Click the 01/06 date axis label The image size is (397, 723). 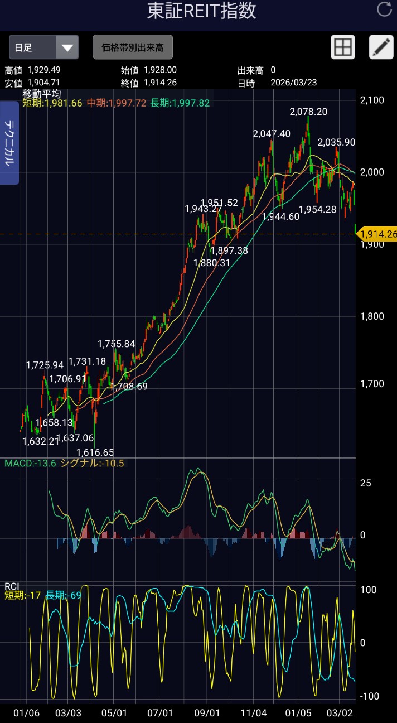click(x=26, y=713)
